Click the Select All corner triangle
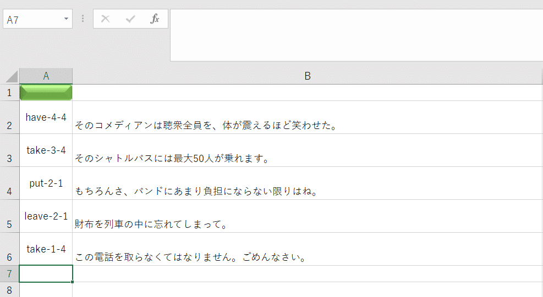 point(12,76)
